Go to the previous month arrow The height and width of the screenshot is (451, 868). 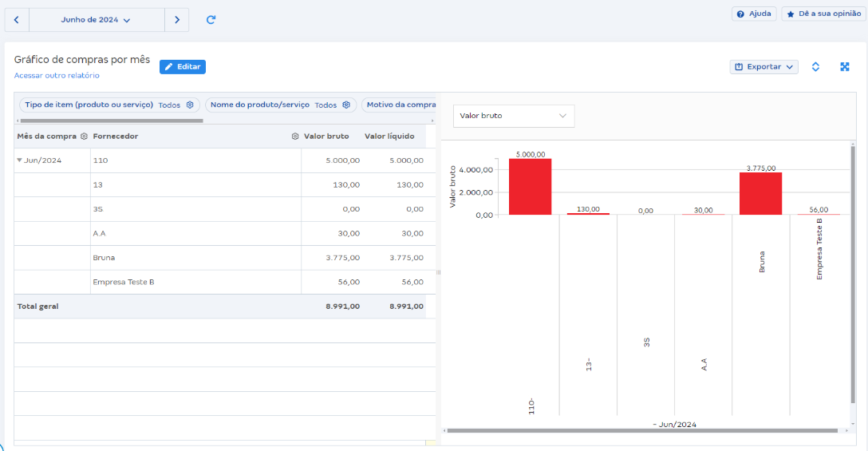point(17,20)
